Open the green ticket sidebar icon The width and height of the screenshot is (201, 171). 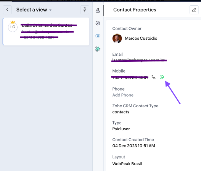coord(98,49)
